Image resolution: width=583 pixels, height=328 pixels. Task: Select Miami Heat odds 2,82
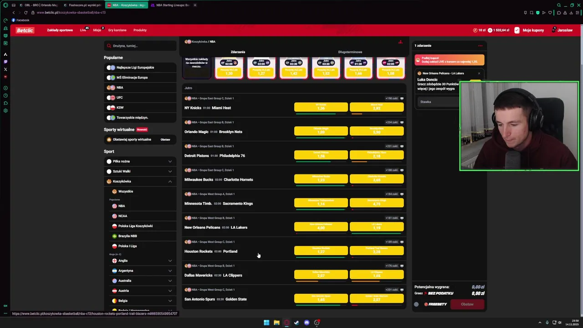(377, 107)
